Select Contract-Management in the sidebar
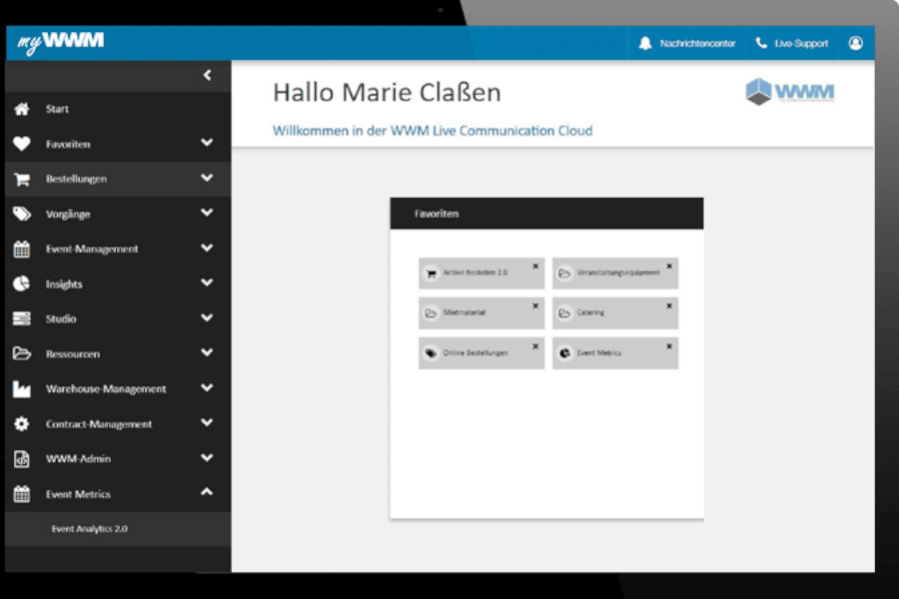The height and width of the screenshot is (599, 899). (x=118, y=424)
